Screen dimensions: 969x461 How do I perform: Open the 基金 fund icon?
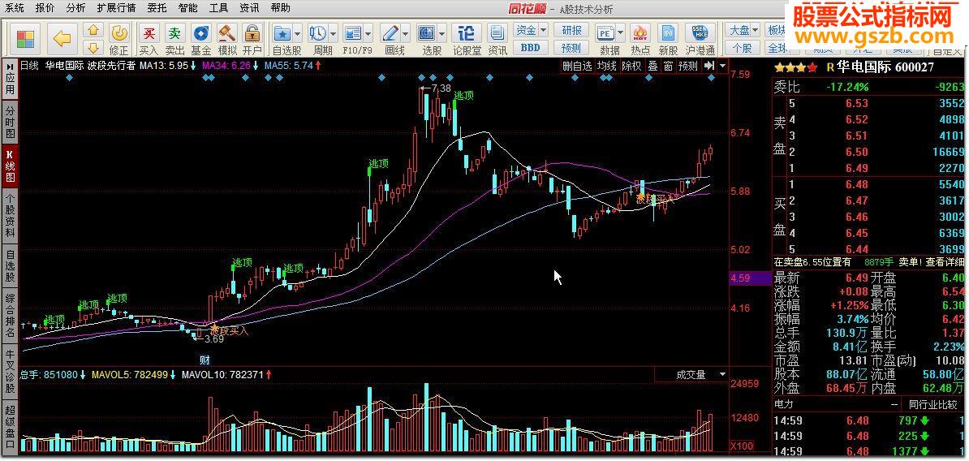click(x=200, y=33)
